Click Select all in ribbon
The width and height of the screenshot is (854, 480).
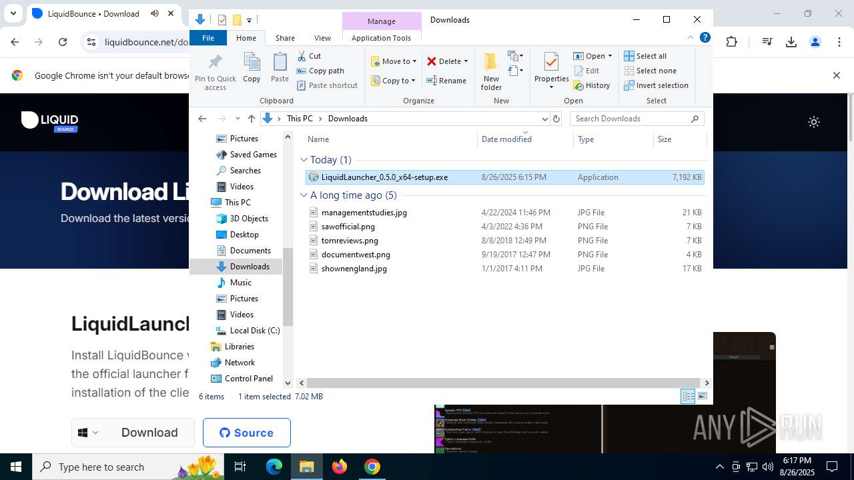(645, 56)
